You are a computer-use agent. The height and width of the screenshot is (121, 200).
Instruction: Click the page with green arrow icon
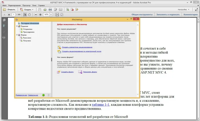tap(68, 9)
